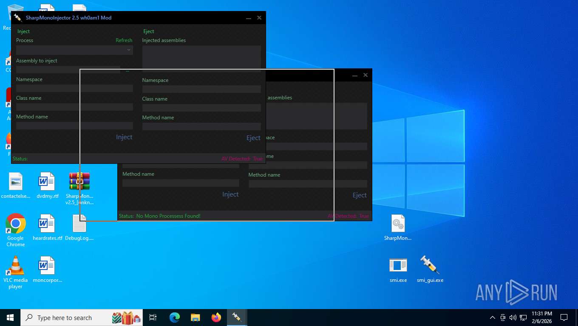
Task: Click 'AV Detected: True' in back window
Action: 348,216
